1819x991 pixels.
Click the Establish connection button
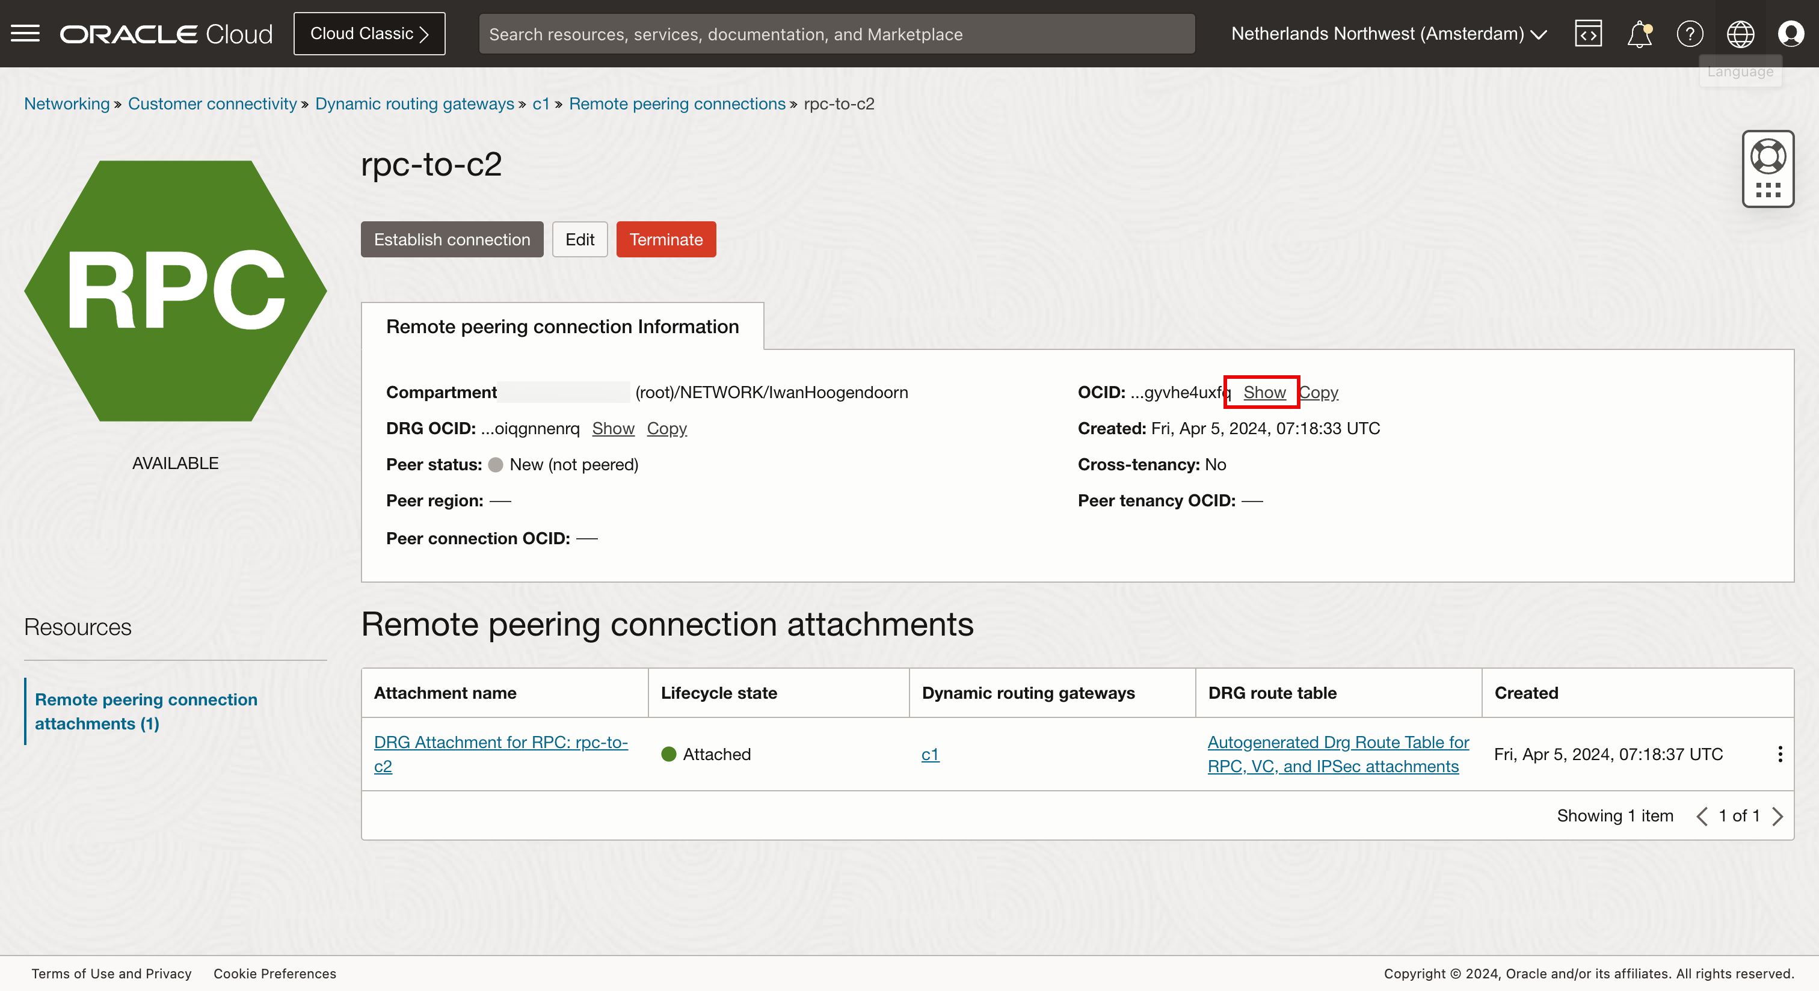pos(452,239)
